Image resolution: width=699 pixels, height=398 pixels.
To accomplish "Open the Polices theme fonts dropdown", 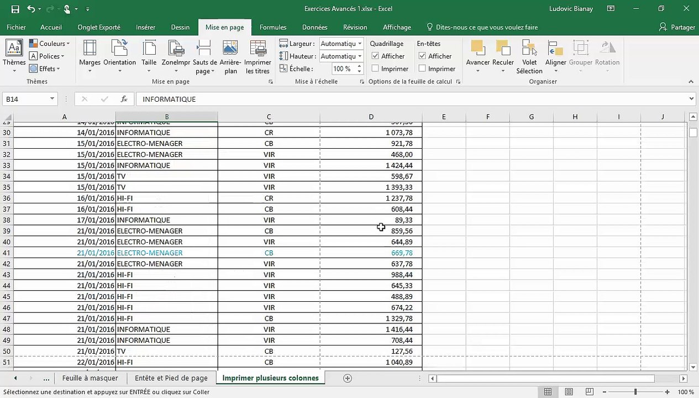I will 47,56.
